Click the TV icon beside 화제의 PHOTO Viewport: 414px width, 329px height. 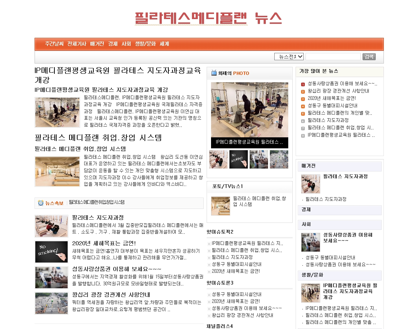(214, 73)
